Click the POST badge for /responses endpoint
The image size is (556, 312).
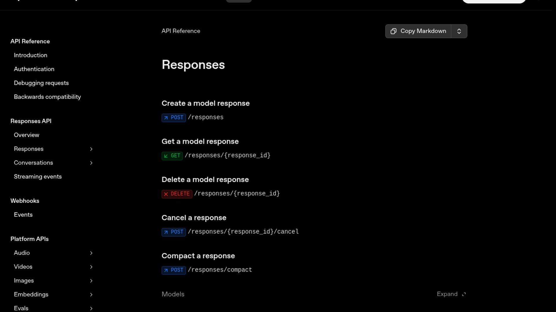click(173, 118)
